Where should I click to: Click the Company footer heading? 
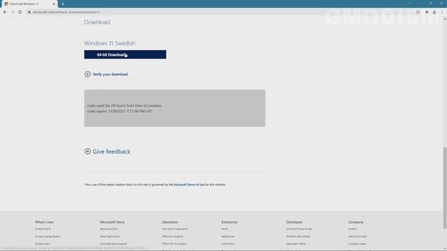click(x=356, y=222)
